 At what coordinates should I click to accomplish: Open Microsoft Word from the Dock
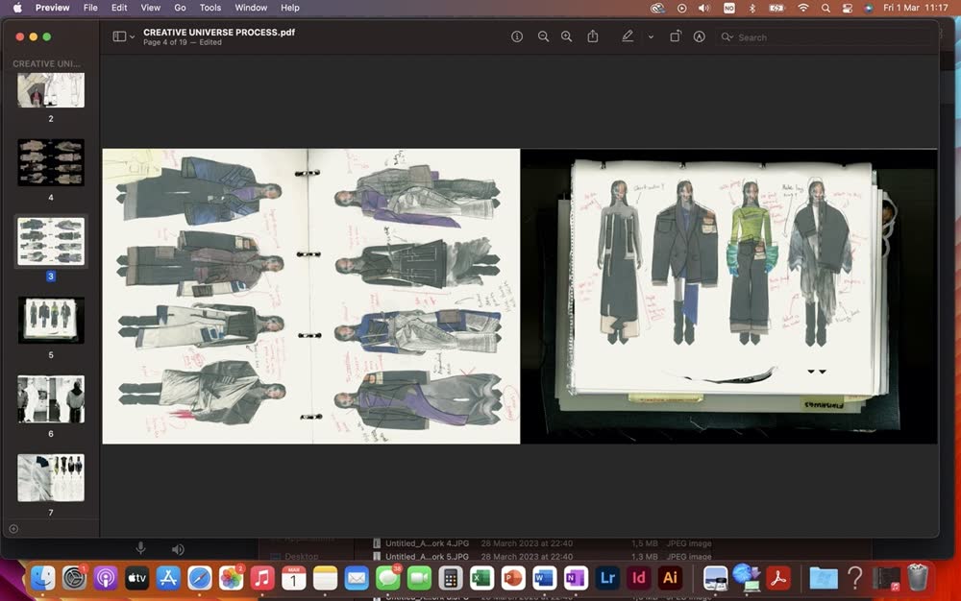pyautogui.click(x=544, y=578)
